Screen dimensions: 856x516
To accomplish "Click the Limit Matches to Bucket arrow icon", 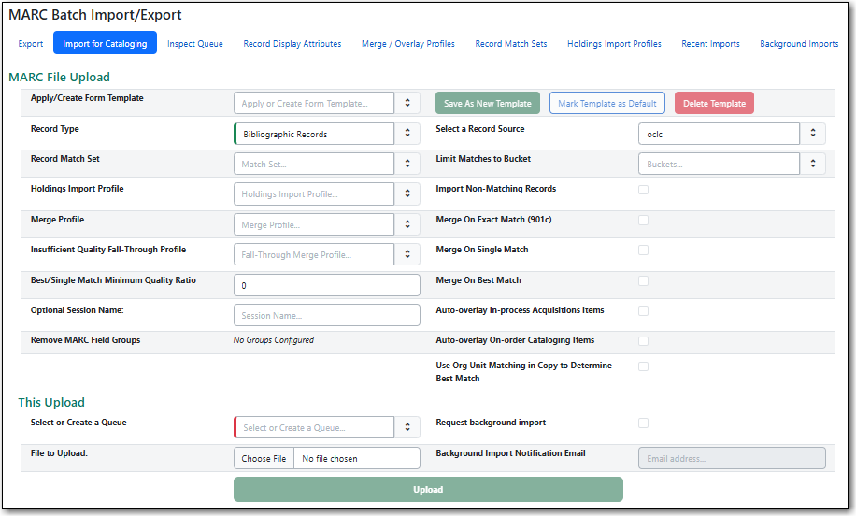I will pyautogui.click(x=813, y=164).
